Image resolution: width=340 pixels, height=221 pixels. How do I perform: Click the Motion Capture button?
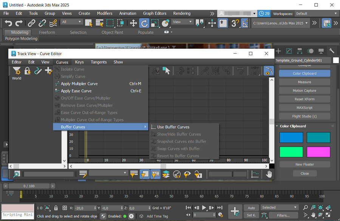click(304, 91)
